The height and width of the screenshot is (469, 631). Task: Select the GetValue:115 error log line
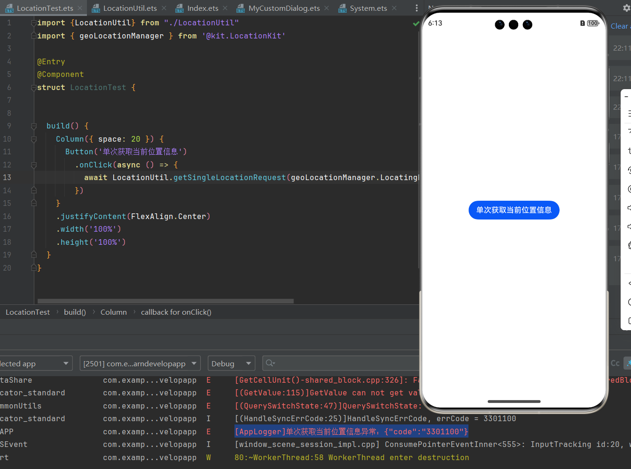(x=327, y=393)
